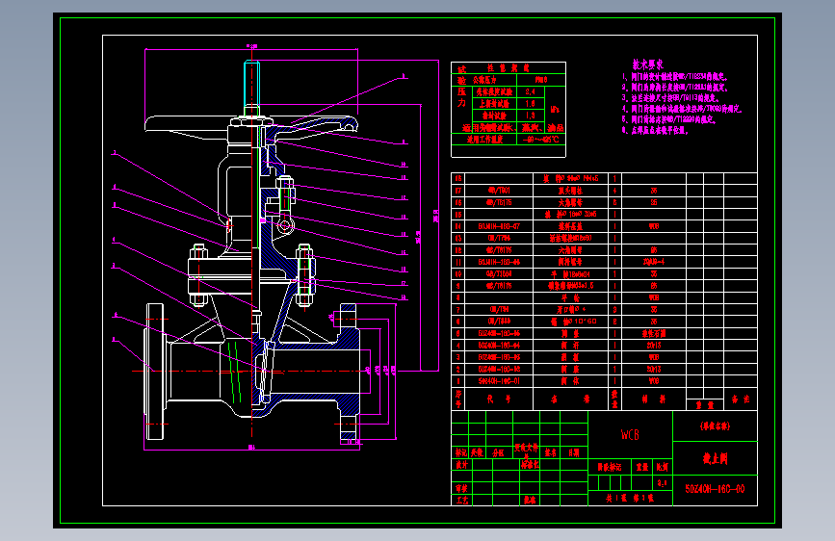Image resolution: width=835 pixels, height=541 pixels.
Task: Select part code 50Z40H-16C-01 in parts list
Action: tap(499, 381)
